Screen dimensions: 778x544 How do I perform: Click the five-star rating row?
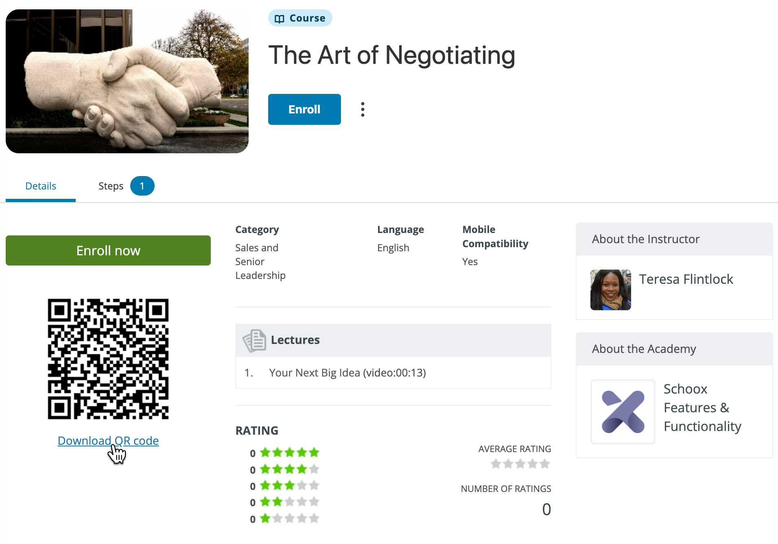click(284, 453)
